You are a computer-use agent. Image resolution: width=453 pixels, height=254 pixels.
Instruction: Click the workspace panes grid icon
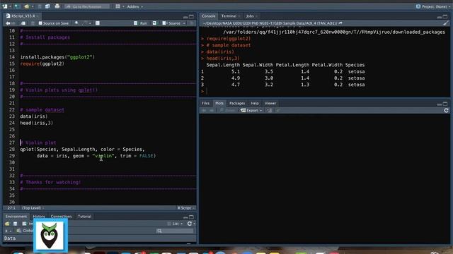point(118,6)
